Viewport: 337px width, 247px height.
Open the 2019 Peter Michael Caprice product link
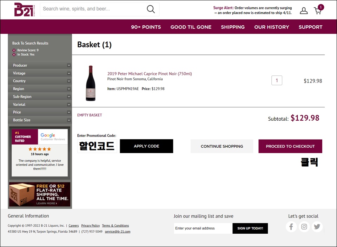click(x=150, y=74)
